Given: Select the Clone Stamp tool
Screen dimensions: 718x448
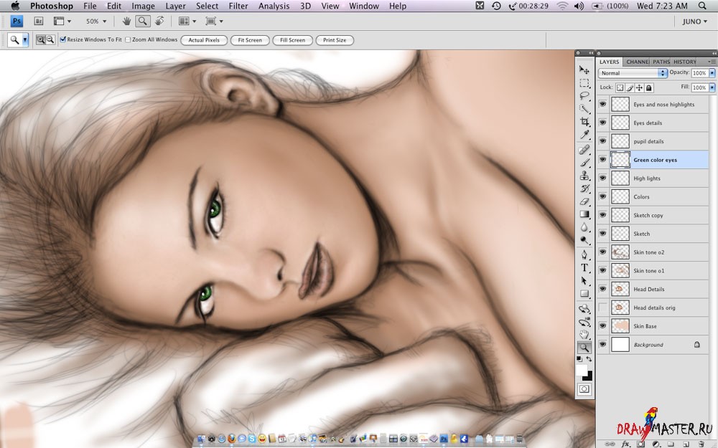Looking at the screenshot, I should pos(584,176).
